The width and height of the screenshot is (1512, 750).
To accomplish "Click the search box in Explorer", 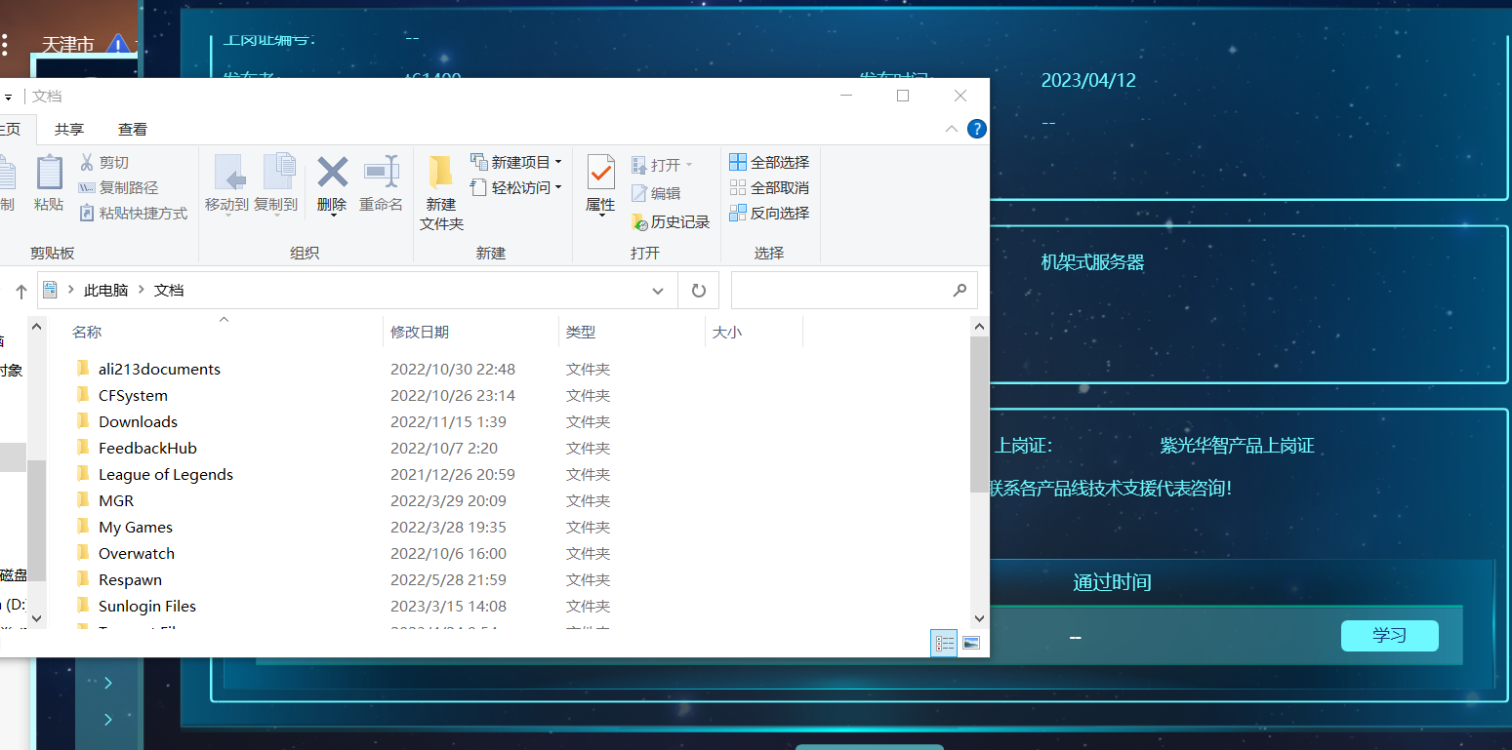I will pyautogui.click(x=854, y=291).
